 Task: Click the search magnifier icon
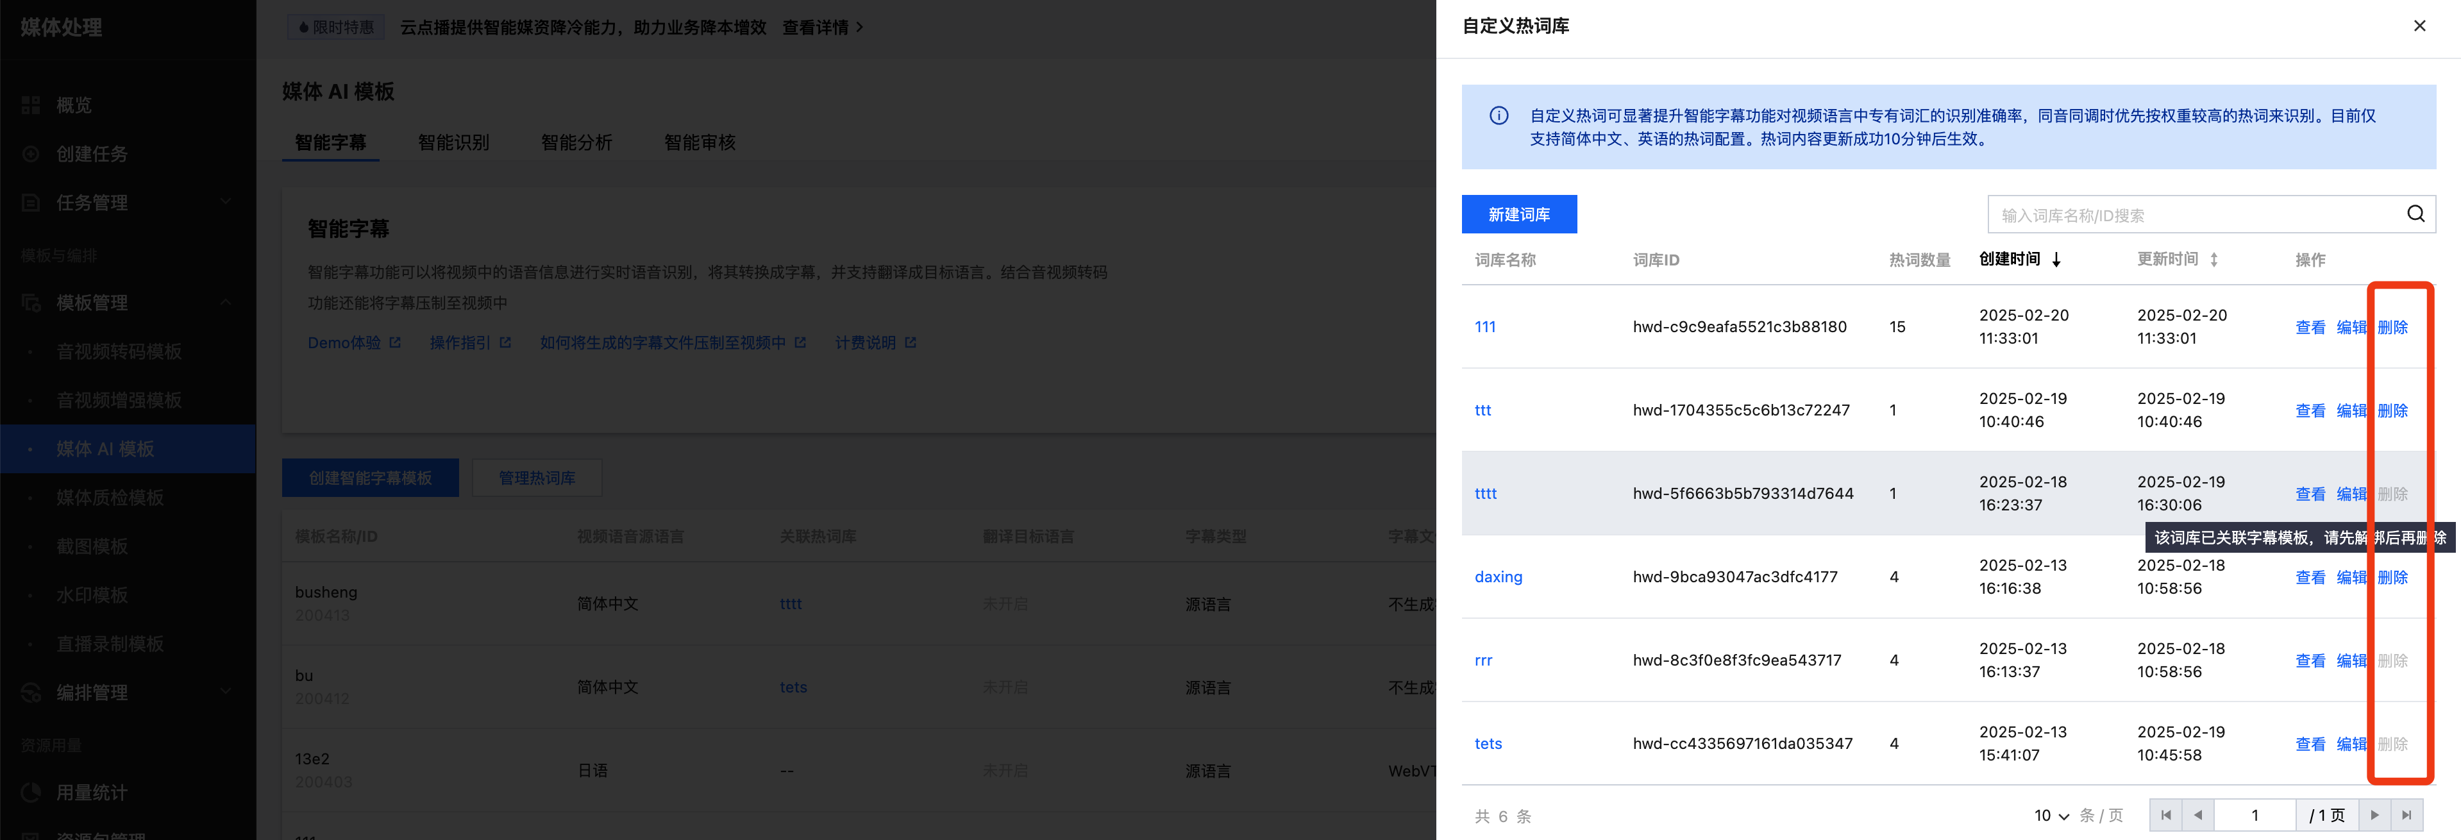(2414, 214)
